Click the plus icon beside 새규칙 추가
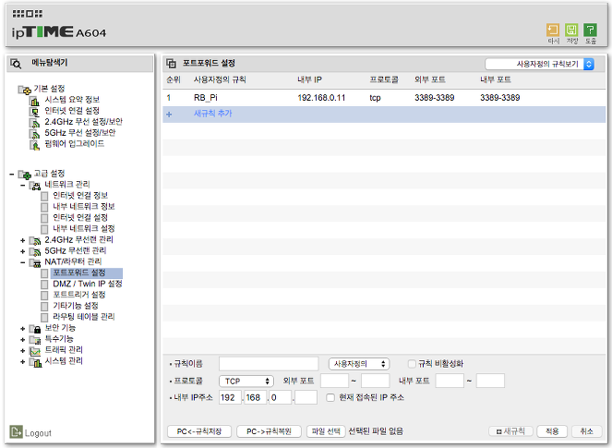612x448 pixels. click(169, 115)
